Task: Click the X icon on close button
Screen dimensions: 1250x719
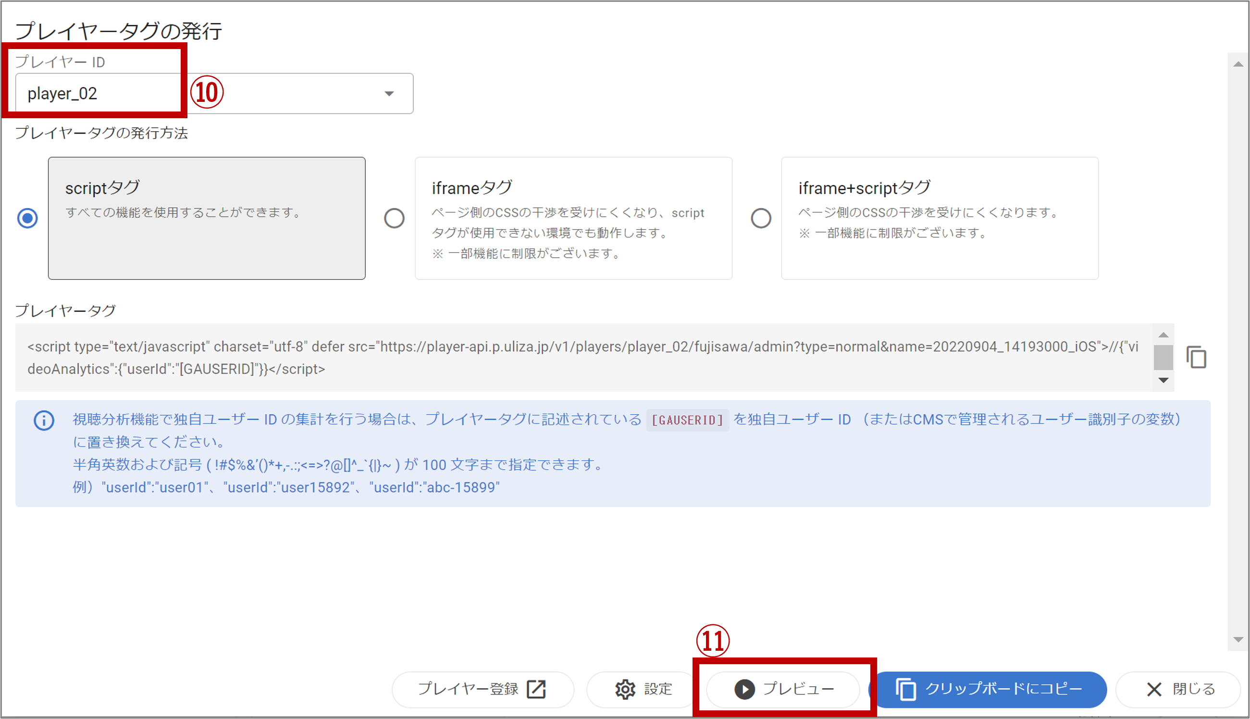Action: pyautogui.click(x=1154, y=689)
